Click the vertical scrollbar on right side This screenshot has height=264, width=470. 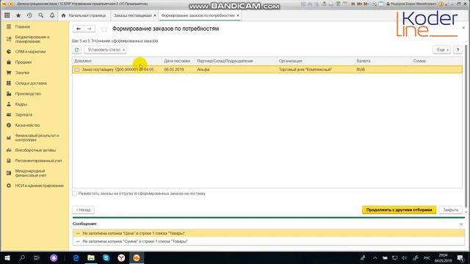coord(466,125)
